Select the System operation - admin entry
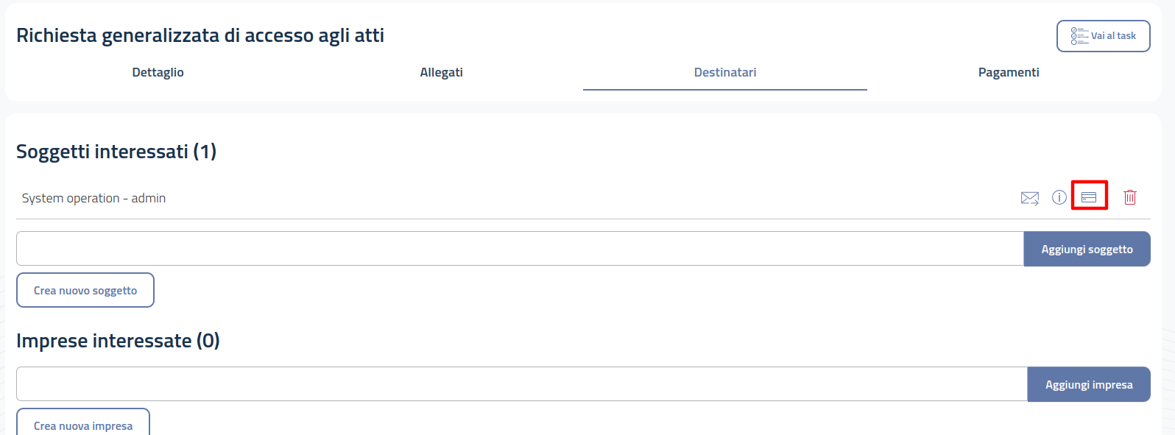 [x=93, y=198]
